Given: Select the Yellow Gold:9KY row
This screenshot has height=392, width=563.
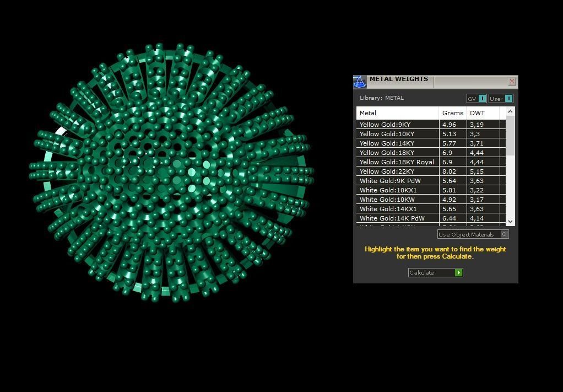Looking at the screenshot, I should (x=431, y=124).
